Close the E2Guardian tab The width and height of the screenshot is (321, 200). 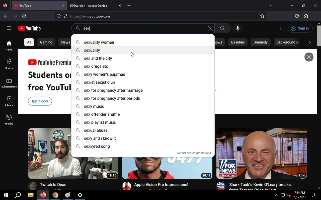pos(119,5)
